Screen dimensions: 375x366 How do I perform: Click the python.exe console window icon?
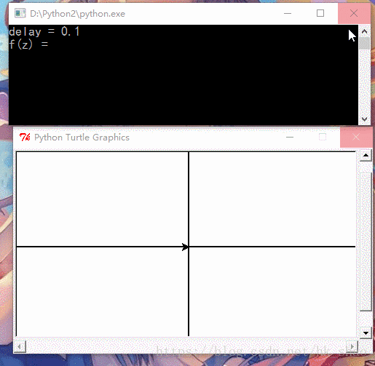20,13
